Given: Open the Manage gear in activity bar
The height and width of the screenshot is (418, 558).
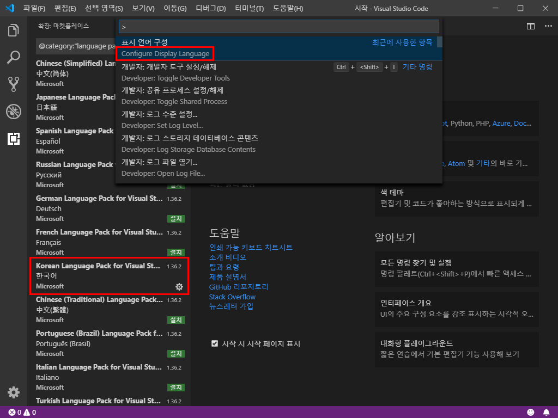Looking at the screenshot, I should coord(14,392).
